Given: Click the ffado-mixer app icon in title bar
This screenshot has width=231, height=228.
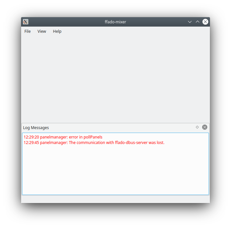Looking at the screenshot, I should pos(26,22).
